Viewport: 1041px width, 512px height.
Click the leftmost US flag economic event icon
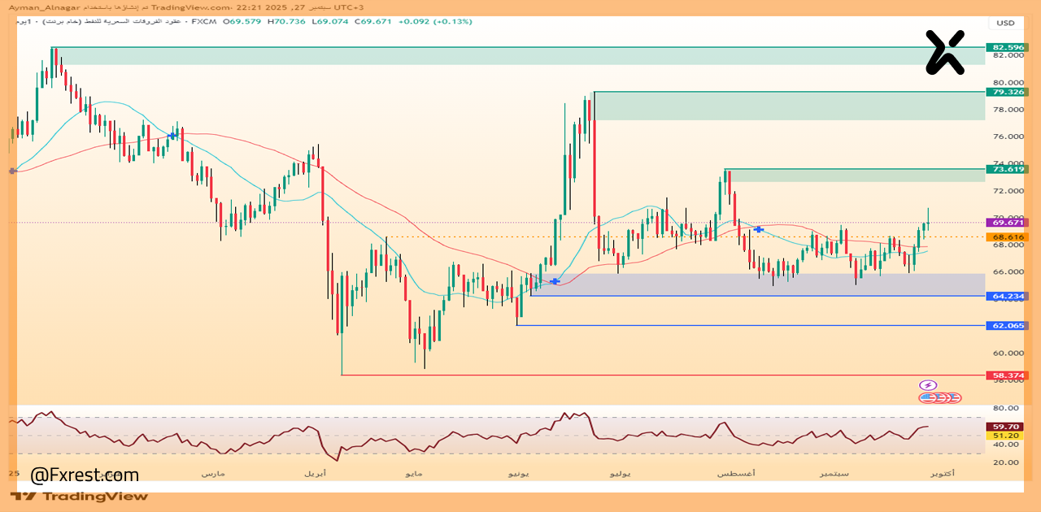click(926, 397)
